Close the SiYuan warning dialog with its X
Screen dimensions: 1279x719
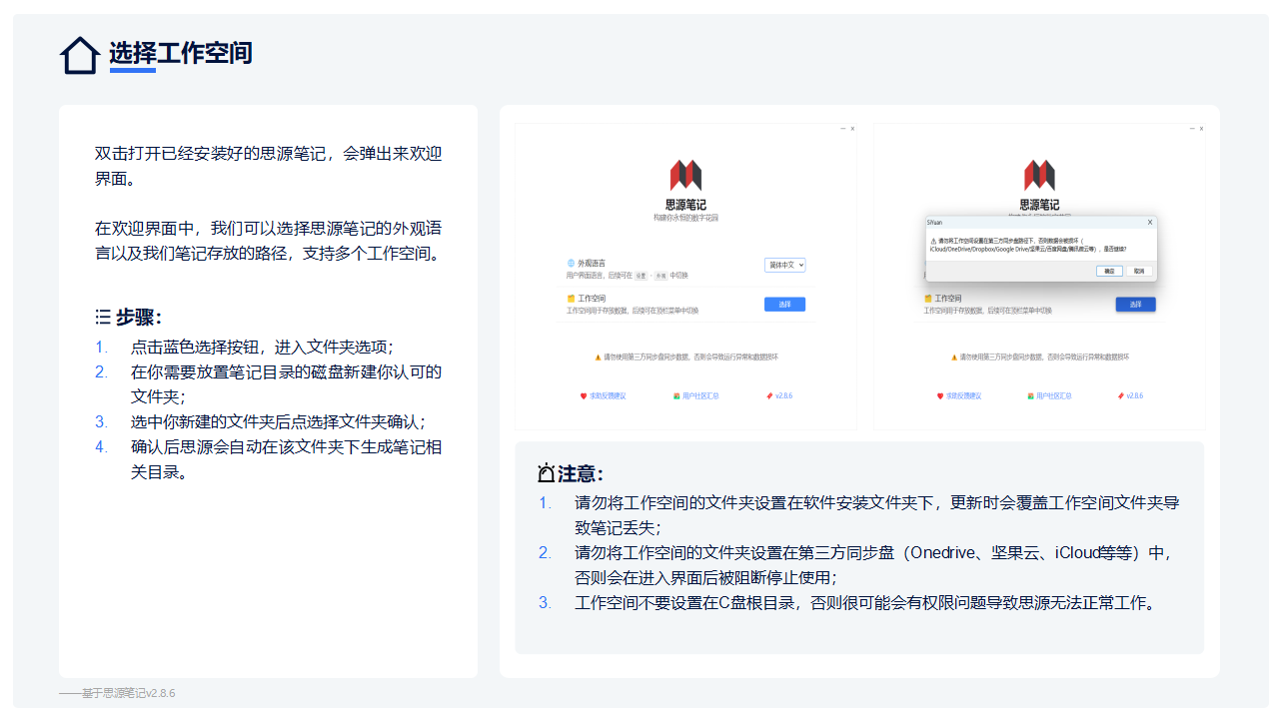(1150, 222)
